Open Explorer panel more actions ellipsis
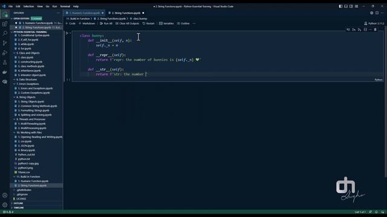This screenshot has width=387, height=217. pyautogui.click(x=58, y=13)
